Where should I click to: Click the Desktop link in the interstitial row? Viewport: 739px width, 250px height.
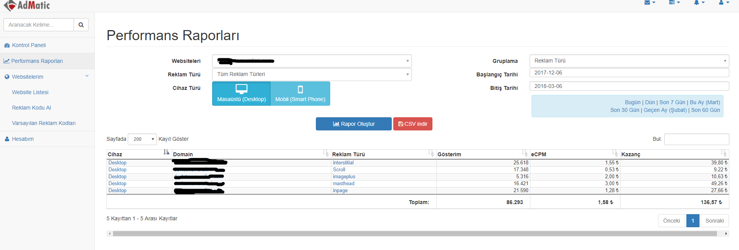tap(117, 163)
